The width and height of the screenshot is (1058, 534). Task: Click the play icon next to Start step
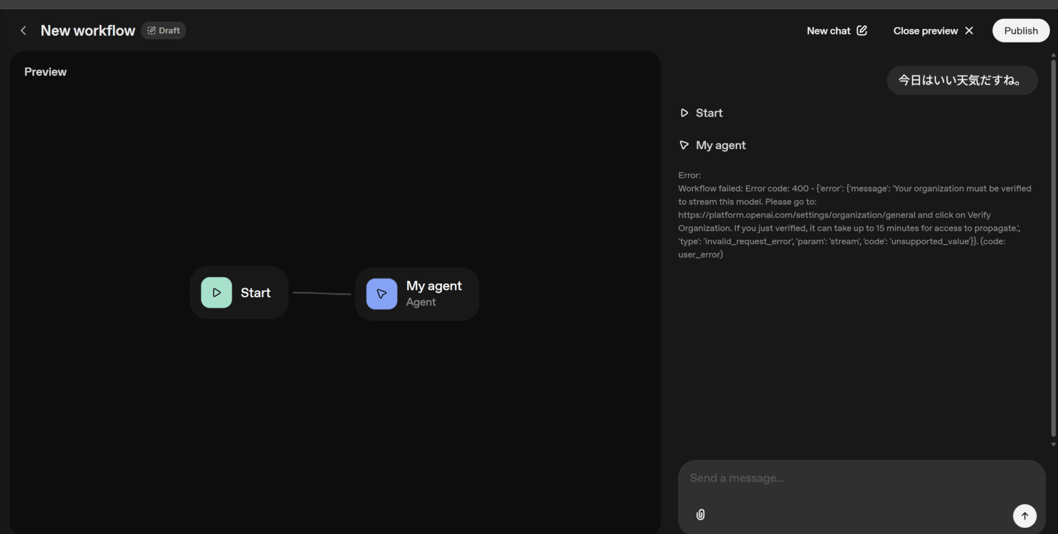684,113
